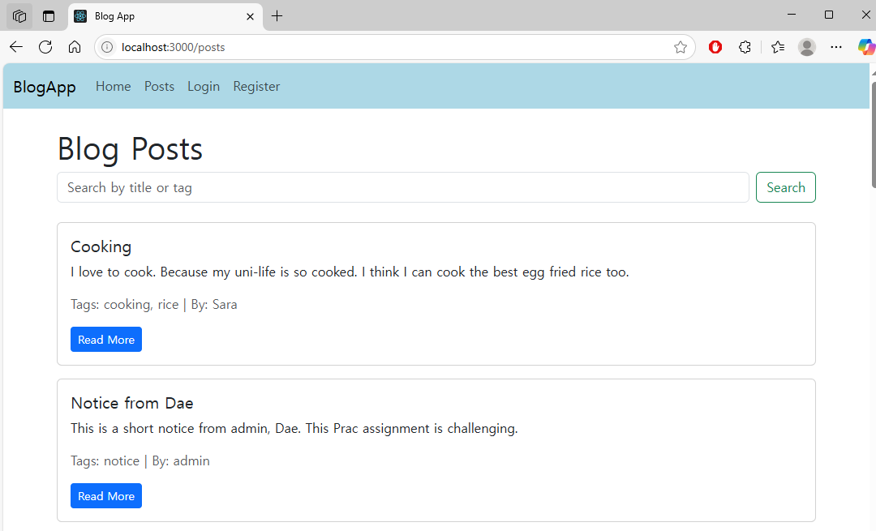Click the browser home icon
The width and height of the screenshot is (876, 531).
[x=75, y=47]
